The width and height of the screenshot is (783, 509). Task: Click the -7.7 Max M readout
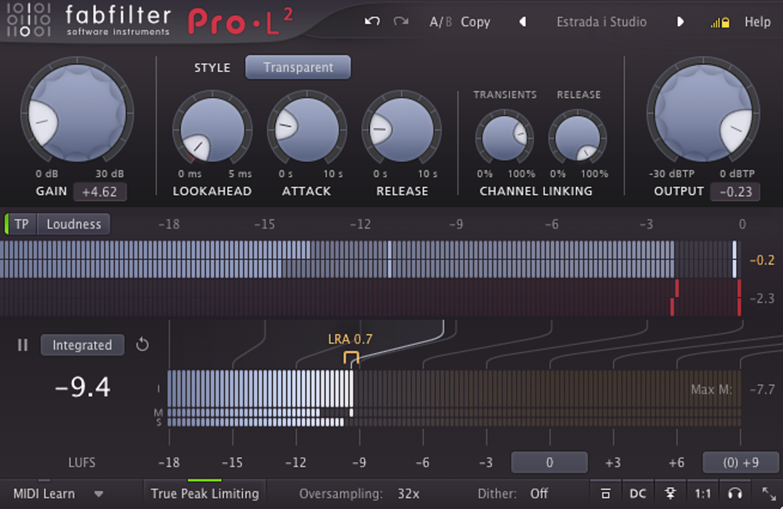coord(762,389)
